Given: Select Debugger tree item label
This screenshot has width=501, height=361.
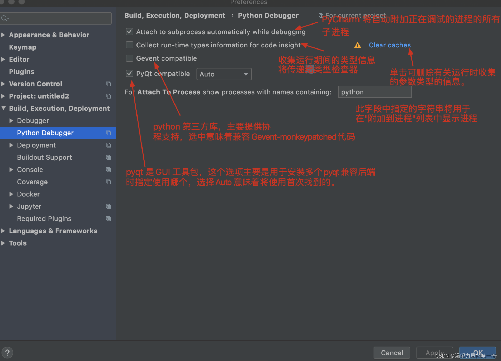Looking at the screenshot, I should click(33, 121).
